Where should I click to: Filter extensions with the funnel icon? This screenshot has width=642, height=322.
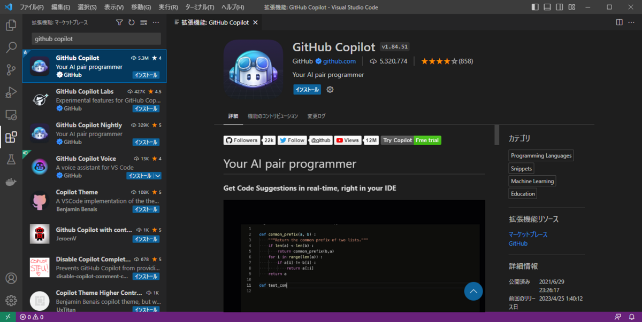[x=119, y=22]
